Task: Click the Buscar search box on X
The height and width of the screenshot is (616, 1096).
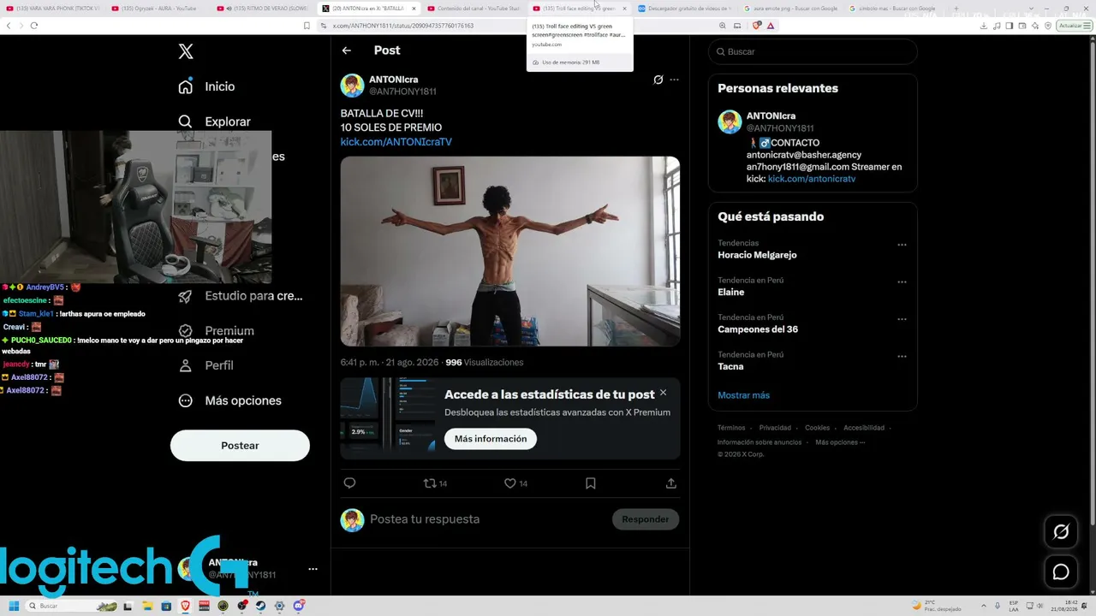Action: tap(813, 51)
